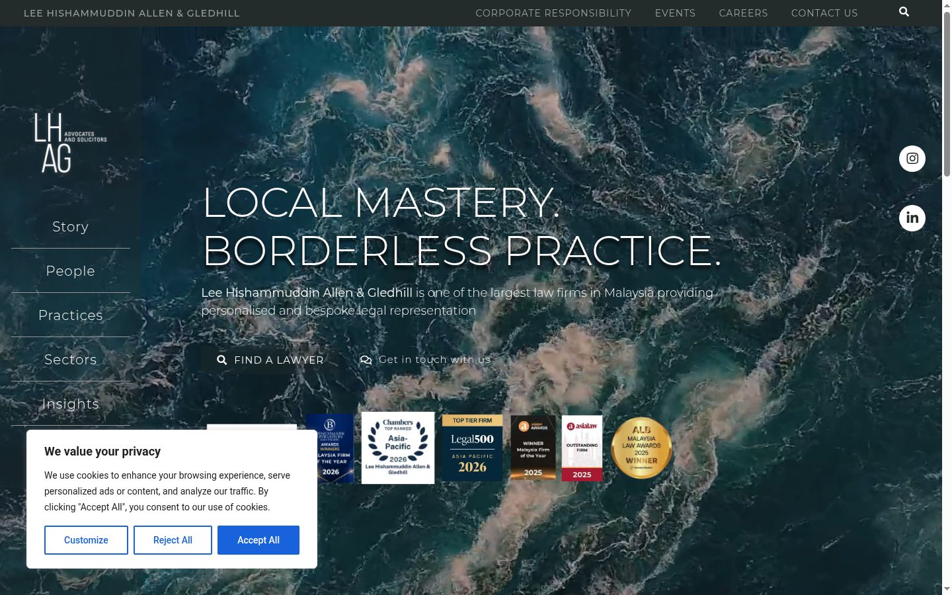View the Chambers Asia-Pacific 2026 badge
Screen dimensions: 952x595
(x=398, y=448)
